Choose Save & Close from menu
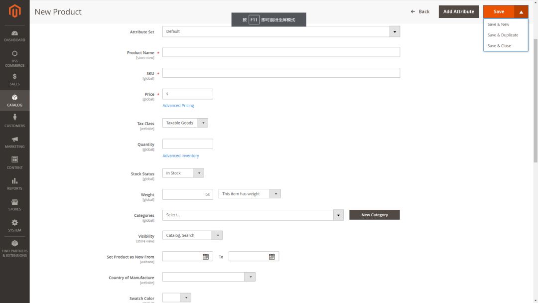 point(499,46)
